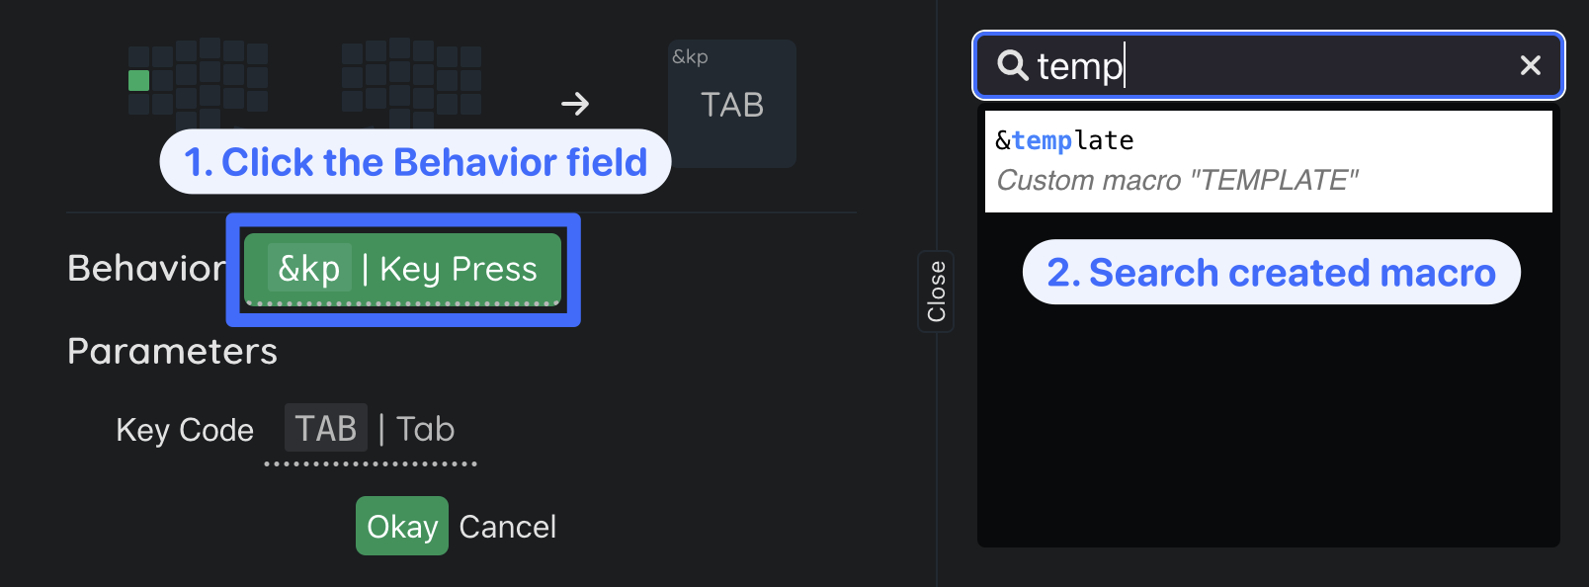Open the &kp Key Press behavior field

[402, 269]
